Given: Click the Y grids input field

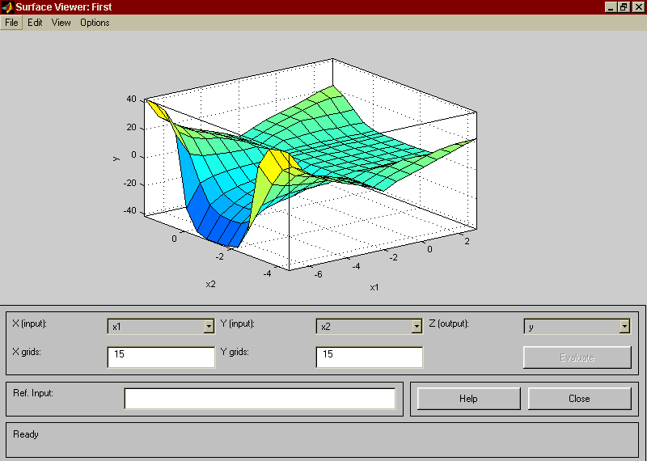Looking at the screenshot, I should [369, 357].
